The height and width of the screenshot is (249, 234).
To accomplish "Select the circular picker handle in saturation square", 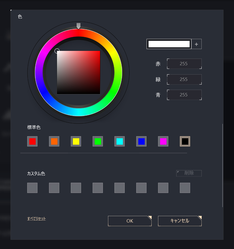I will pos(57,51).
